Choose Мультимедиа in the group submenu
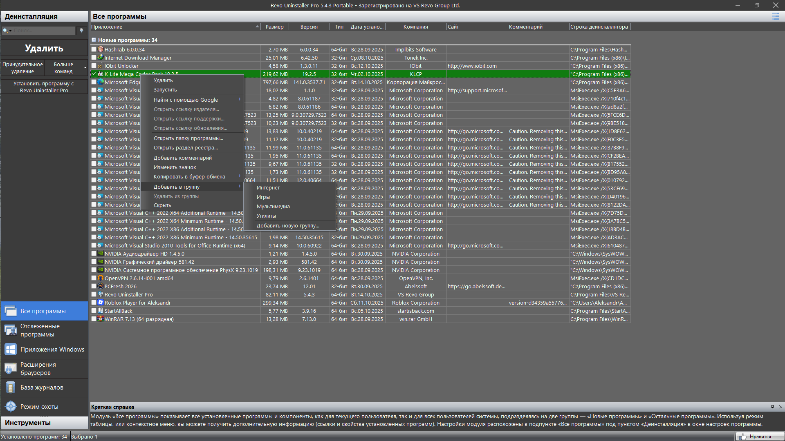This screenshot has width=785, height=441. pos(273,207)
